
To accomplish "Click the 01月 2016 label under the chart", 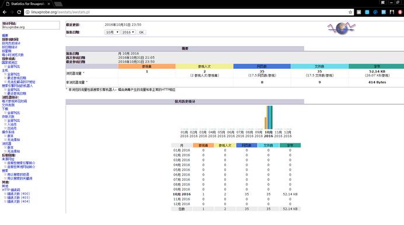I will coord(184,134).
